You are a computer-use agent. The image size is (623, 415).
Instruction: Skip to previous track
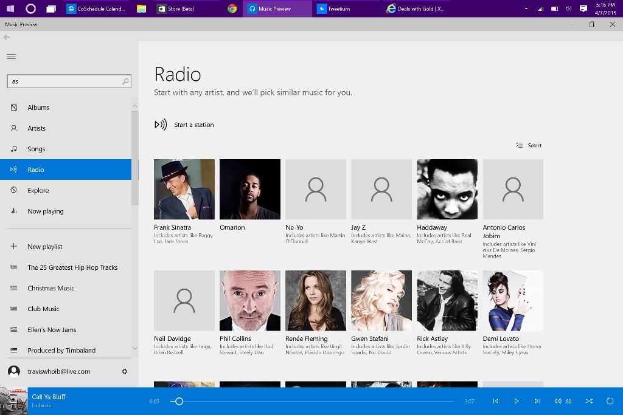(x=496, y=401)
